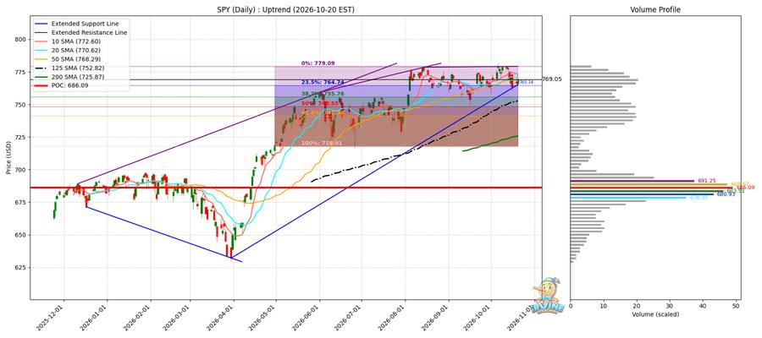This screenshot has width=762, height=338.
Task: Click the 'Volume (scaled)' axis label
Action: coord(655,314)
